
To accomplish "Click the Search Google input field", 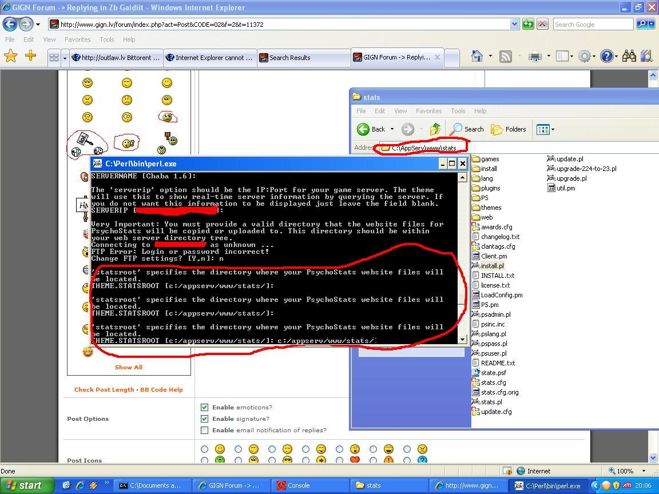I will tap(593, 25).
